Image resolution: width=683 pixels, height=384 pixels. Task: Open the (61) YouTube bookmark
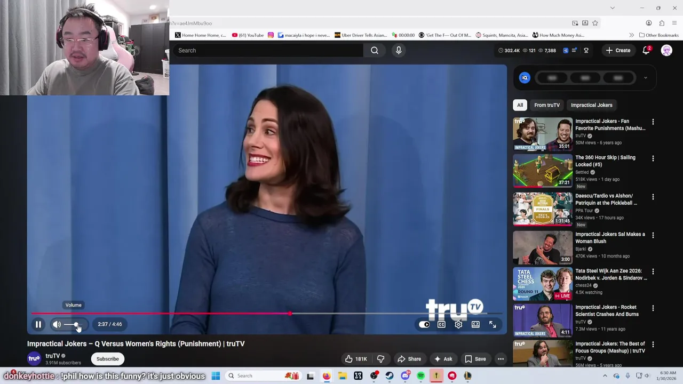[248, 35]
